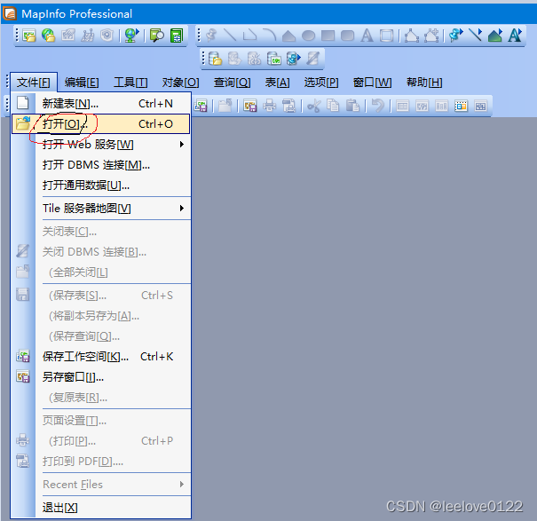Click the Open Web Service globe-folder icon
537x521 pixels.
[48, 36]
